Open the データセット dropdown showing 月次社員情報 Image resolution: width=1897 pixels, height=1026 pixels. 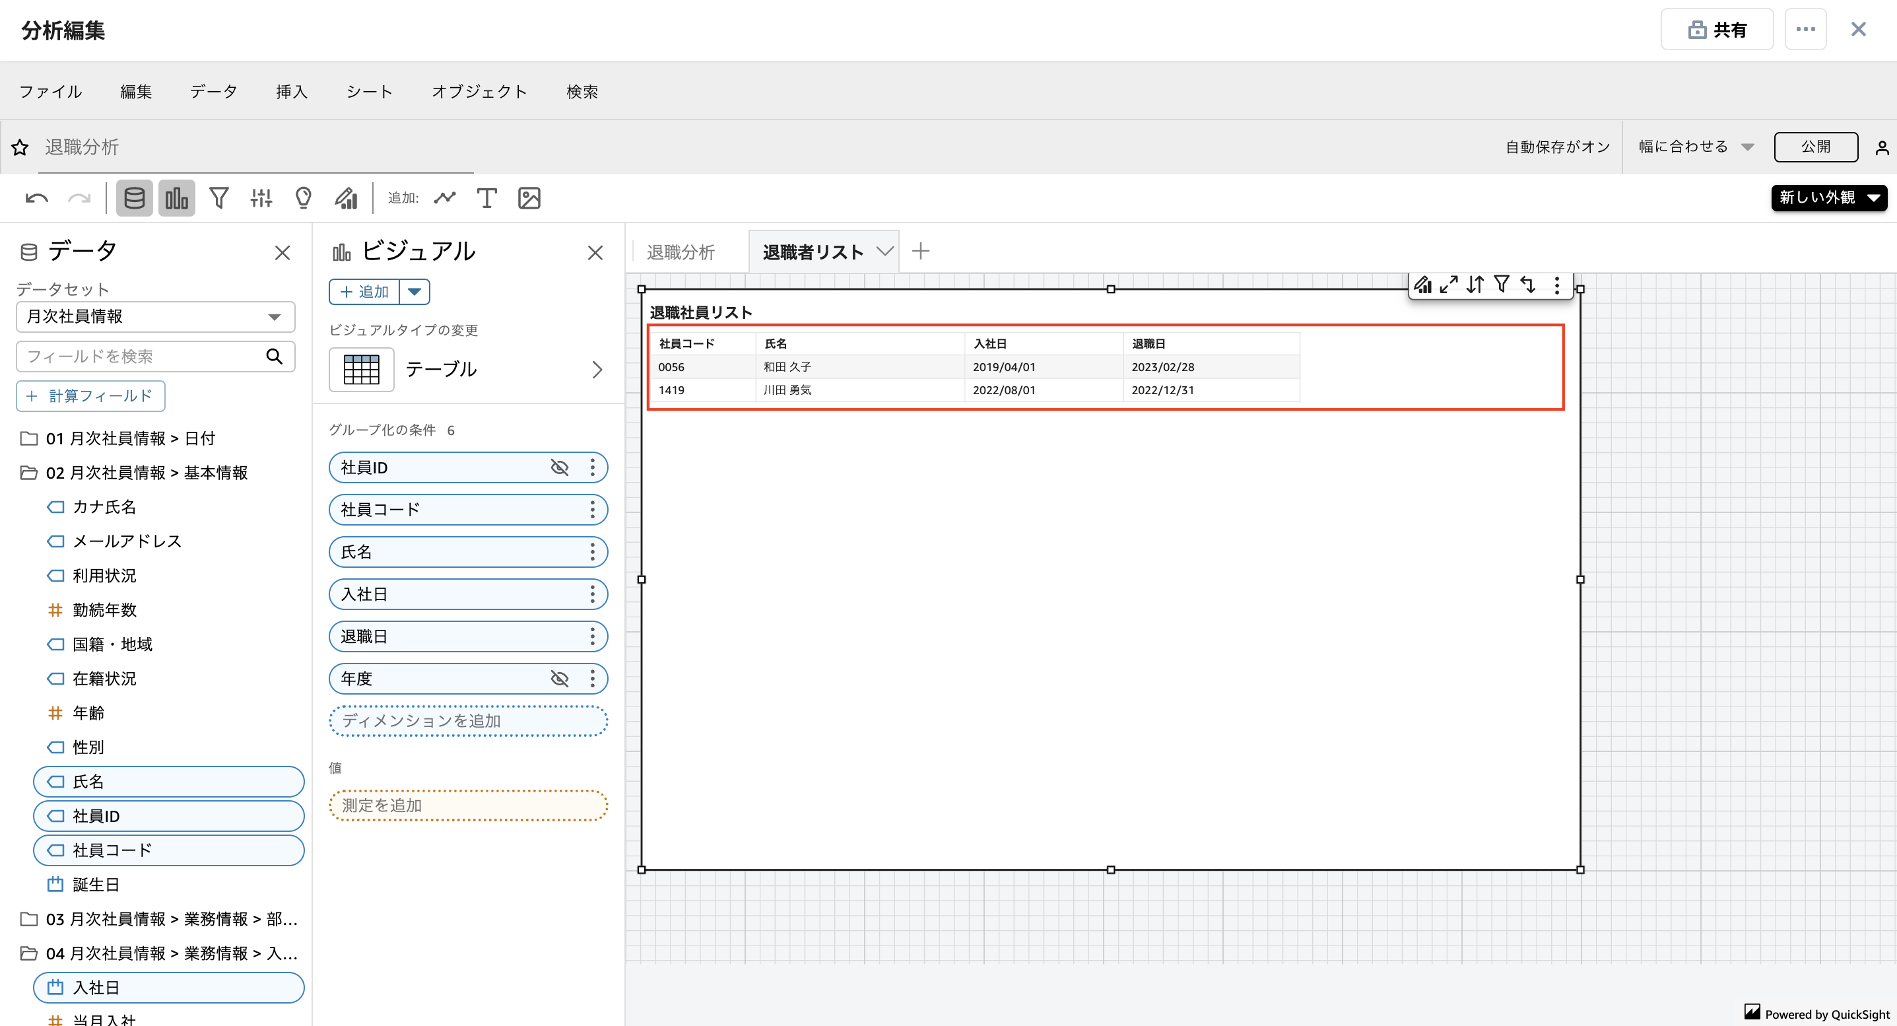tap(154, 317)
